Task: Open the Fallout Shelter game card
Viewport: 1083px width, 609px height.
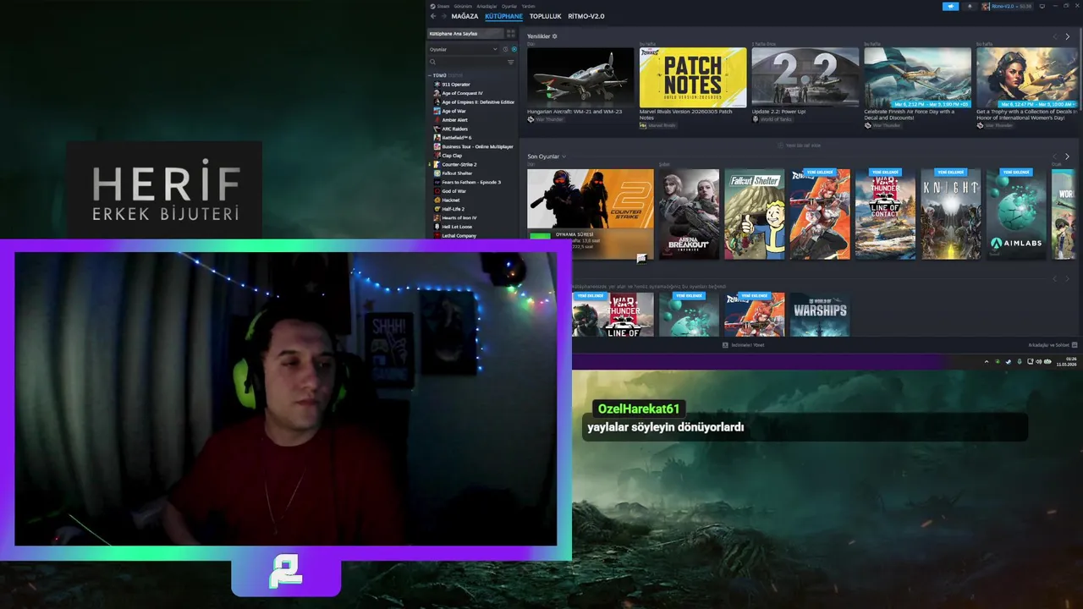Action: [x=754, y=214]
